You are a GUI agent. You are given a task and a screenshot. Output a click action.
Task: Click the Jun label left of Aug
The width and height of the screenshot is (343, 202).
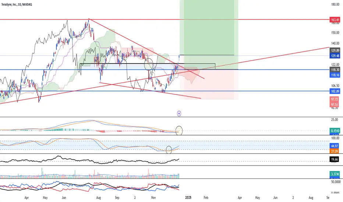64,198
